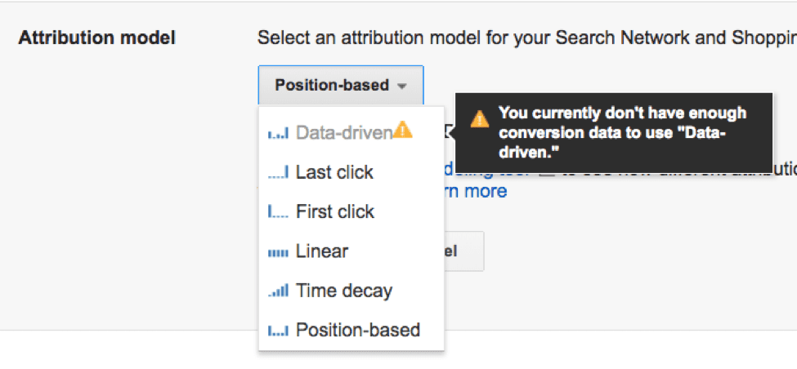Click the Position-based model icon in list
797x369 pixels.
coord(278,331)
